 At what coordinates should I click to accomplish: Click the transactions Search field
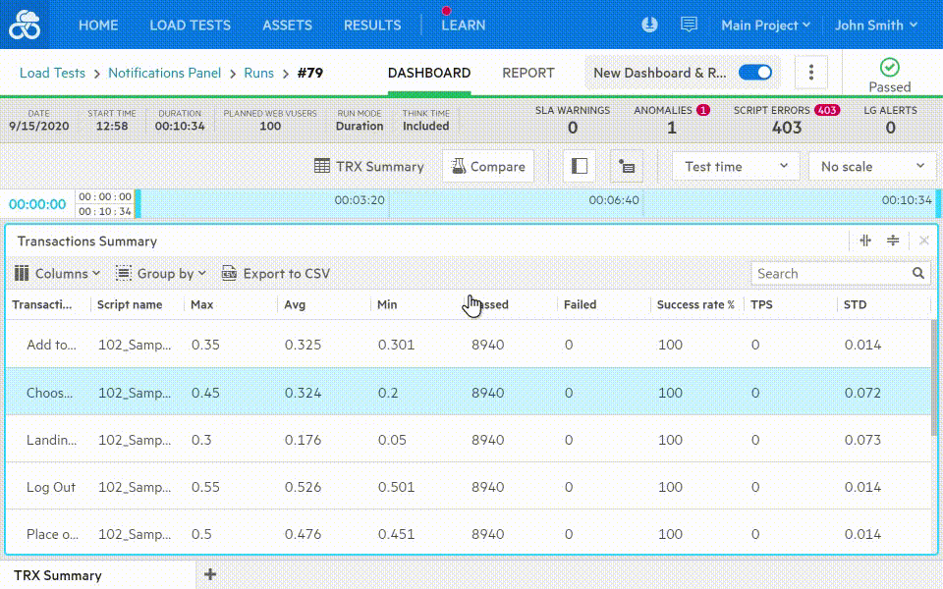[x=831, y=274]
